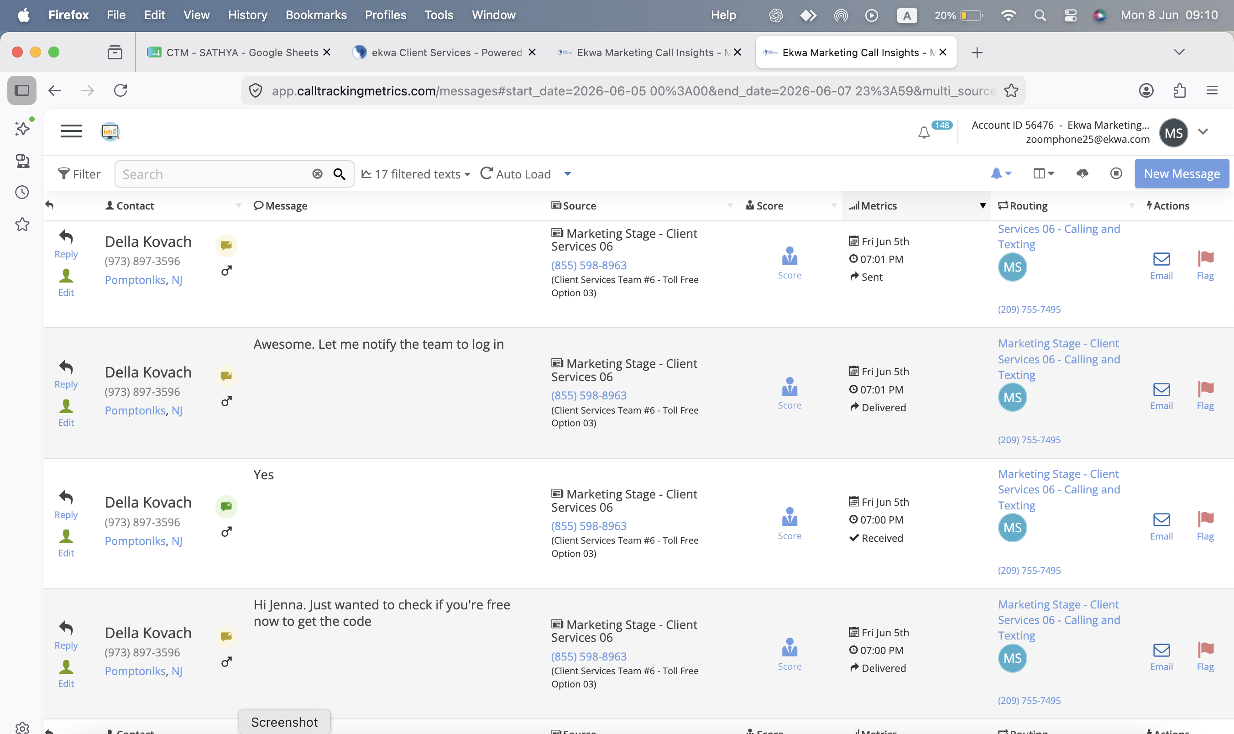
Task: Open the Filter panel
Action: pyautogui.click(x=79, y=174)
